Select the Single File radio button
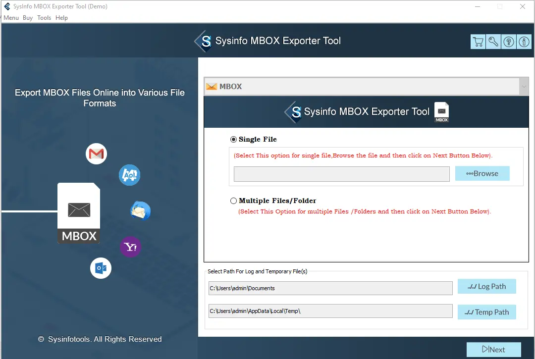The height and width of the screenshot is (359, 535). (233, 139)
